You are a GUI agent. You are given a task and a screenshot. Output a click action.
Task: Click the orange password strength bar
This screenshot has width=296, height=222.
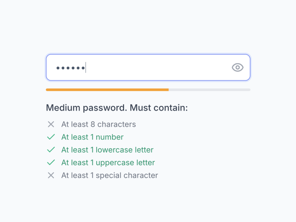click(107, 90)
